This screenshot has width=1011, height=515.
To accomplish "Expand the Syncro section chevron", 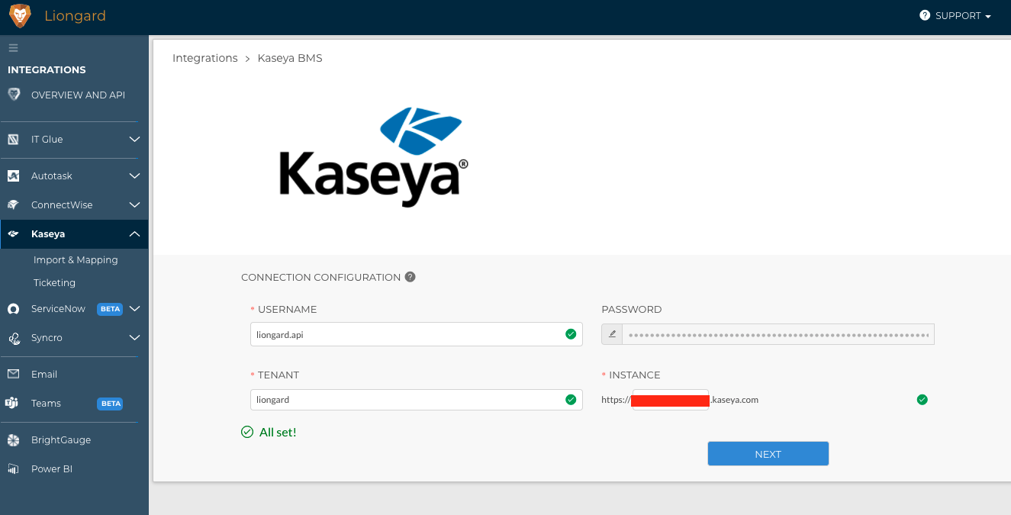I will tap(134, 338).
